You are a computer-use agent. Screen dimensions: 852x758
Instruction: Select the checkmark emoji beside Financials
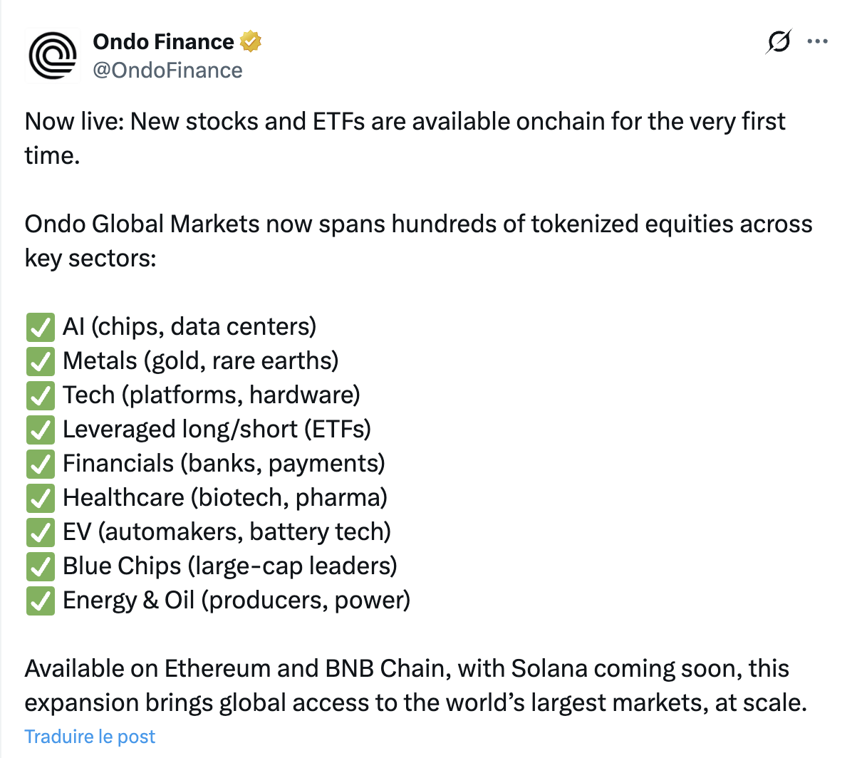41,464
